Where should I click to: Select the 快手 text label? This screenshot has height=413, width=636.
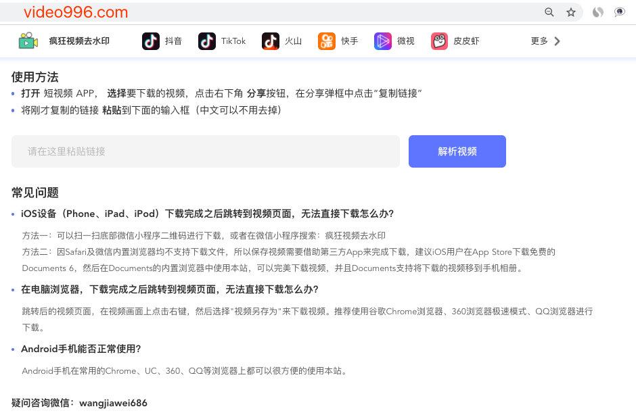(x=349, y=41)
